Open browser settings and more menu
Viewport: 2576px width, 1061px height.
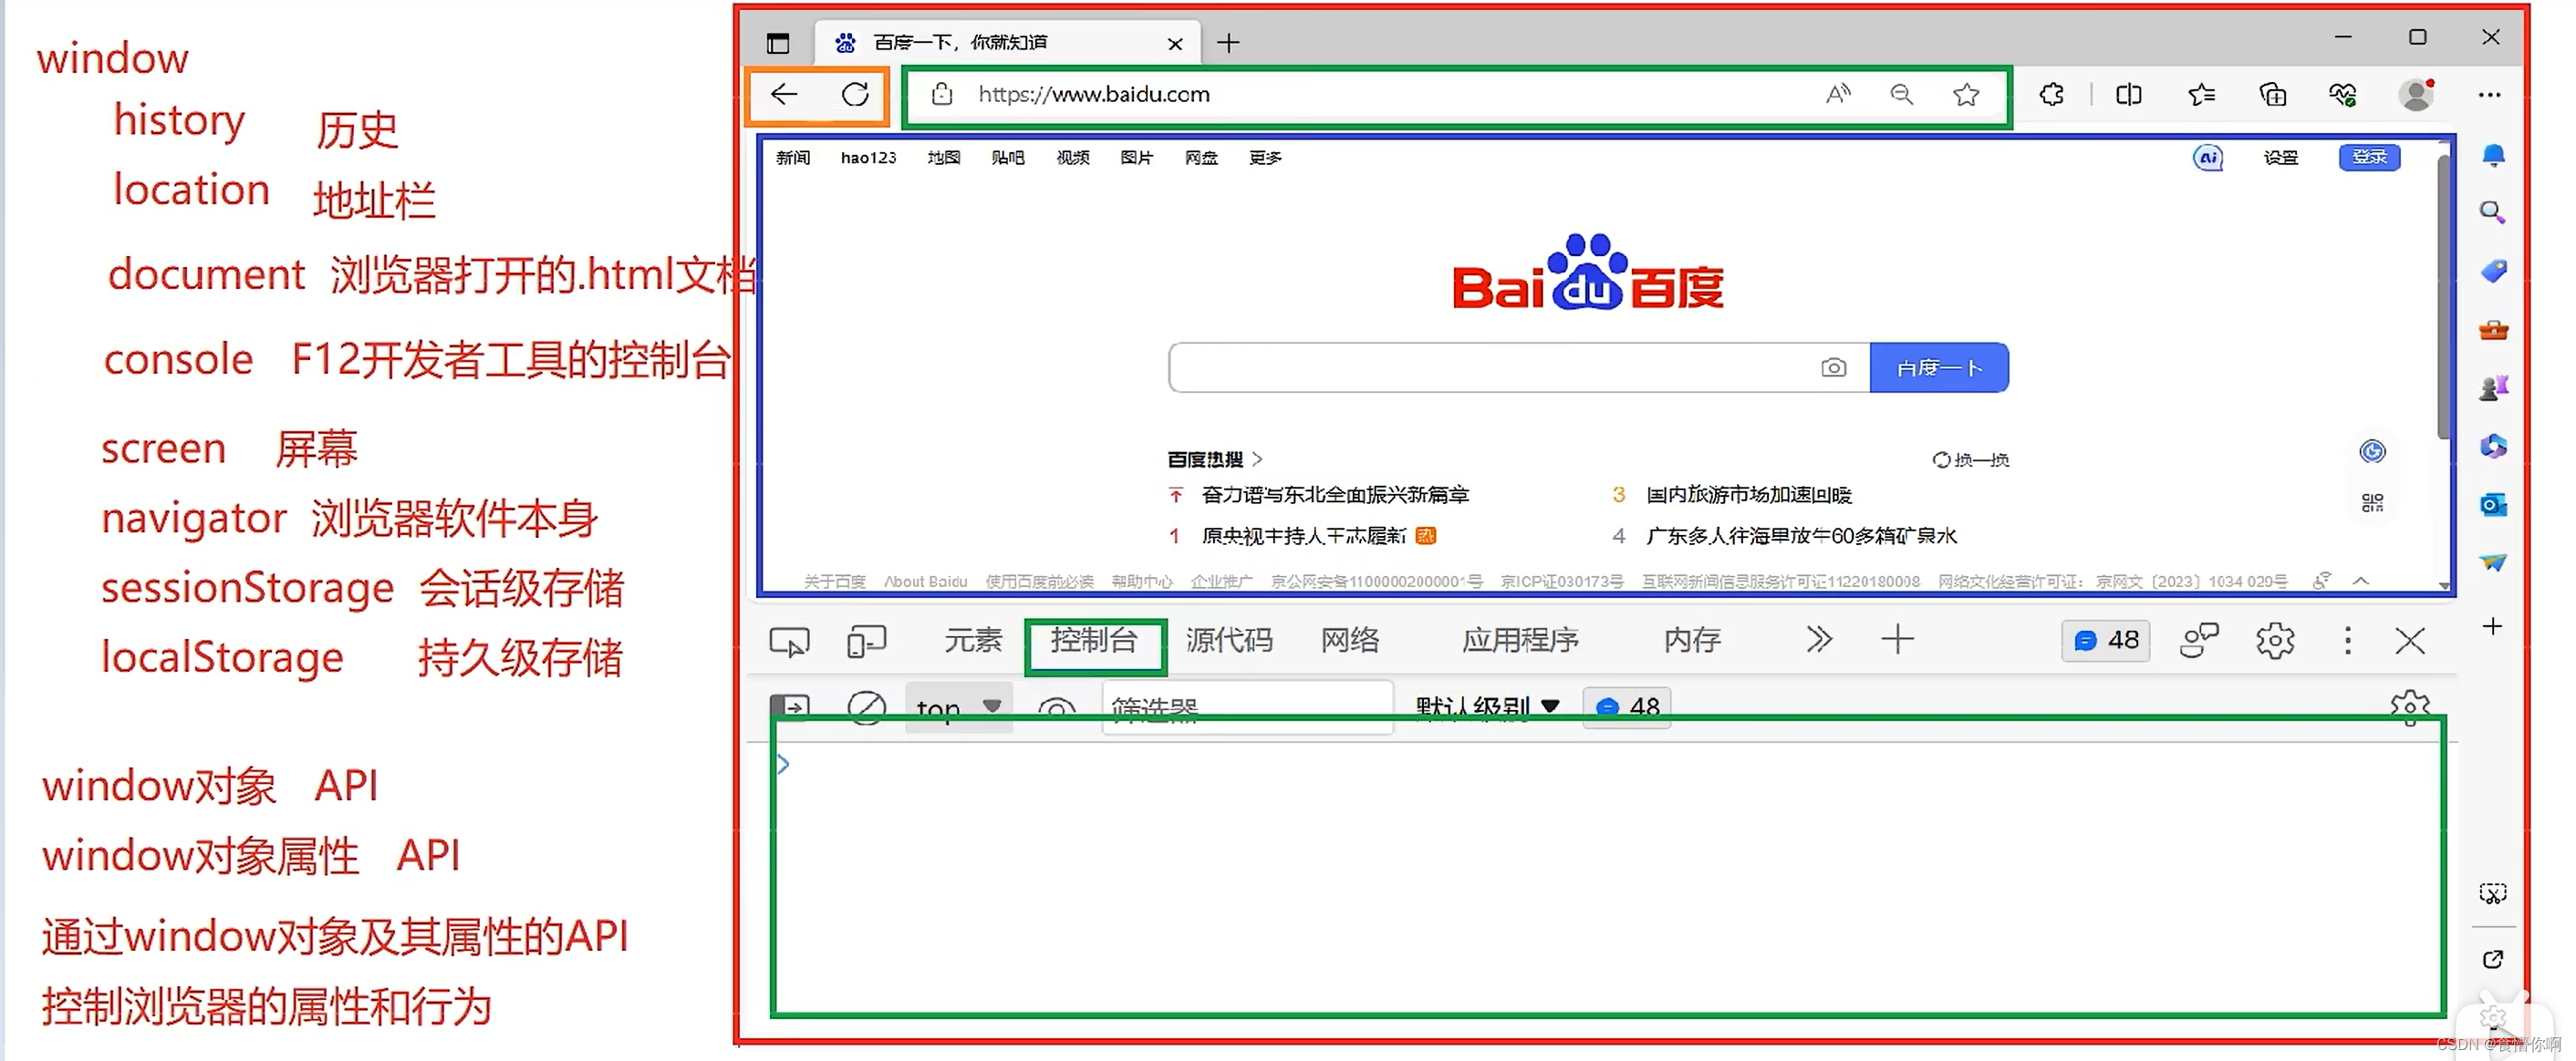pyautogui.click(x=2489, y=95)
